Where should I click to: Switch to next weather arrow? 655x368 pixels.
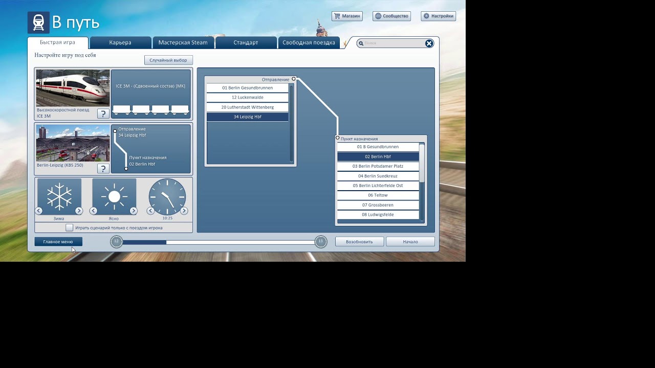click(x=134, y=211)
